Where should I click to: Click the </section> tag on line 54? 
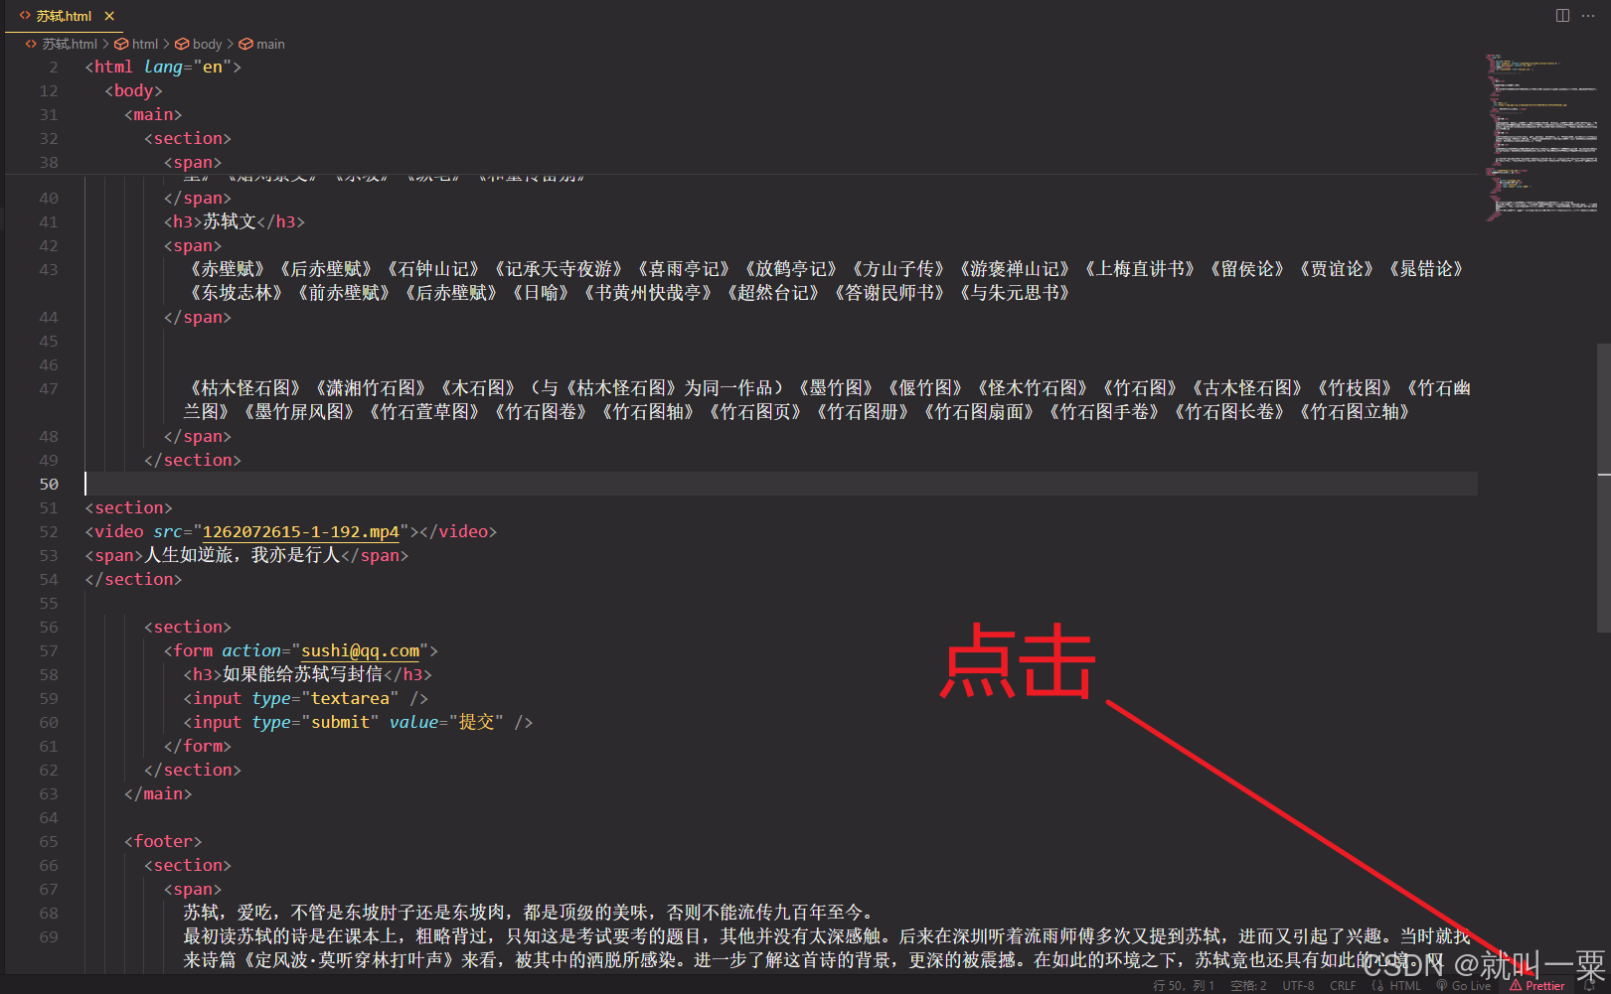(133, 579)
